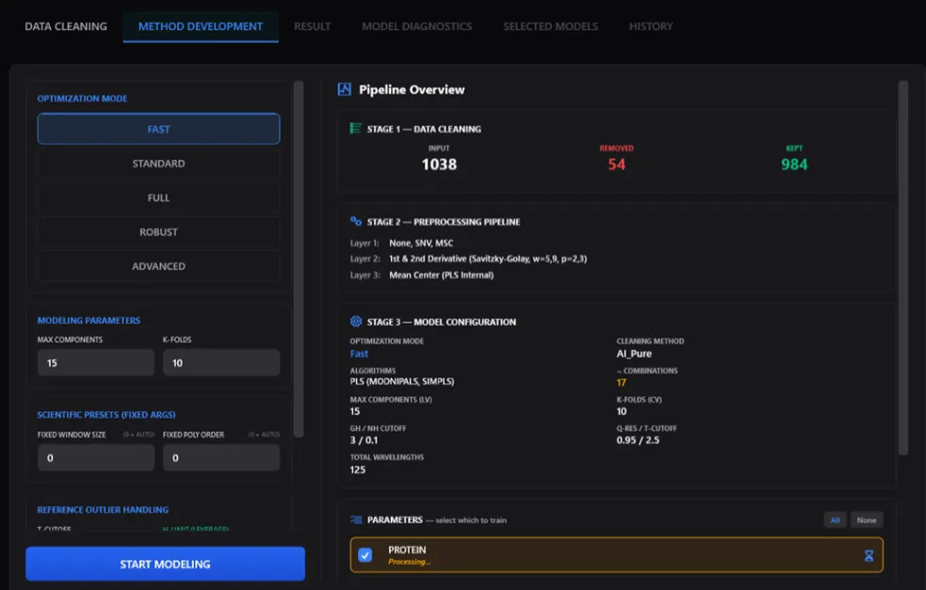
Task: Click the Pipeline Overview chart icon
Action: 344,89
